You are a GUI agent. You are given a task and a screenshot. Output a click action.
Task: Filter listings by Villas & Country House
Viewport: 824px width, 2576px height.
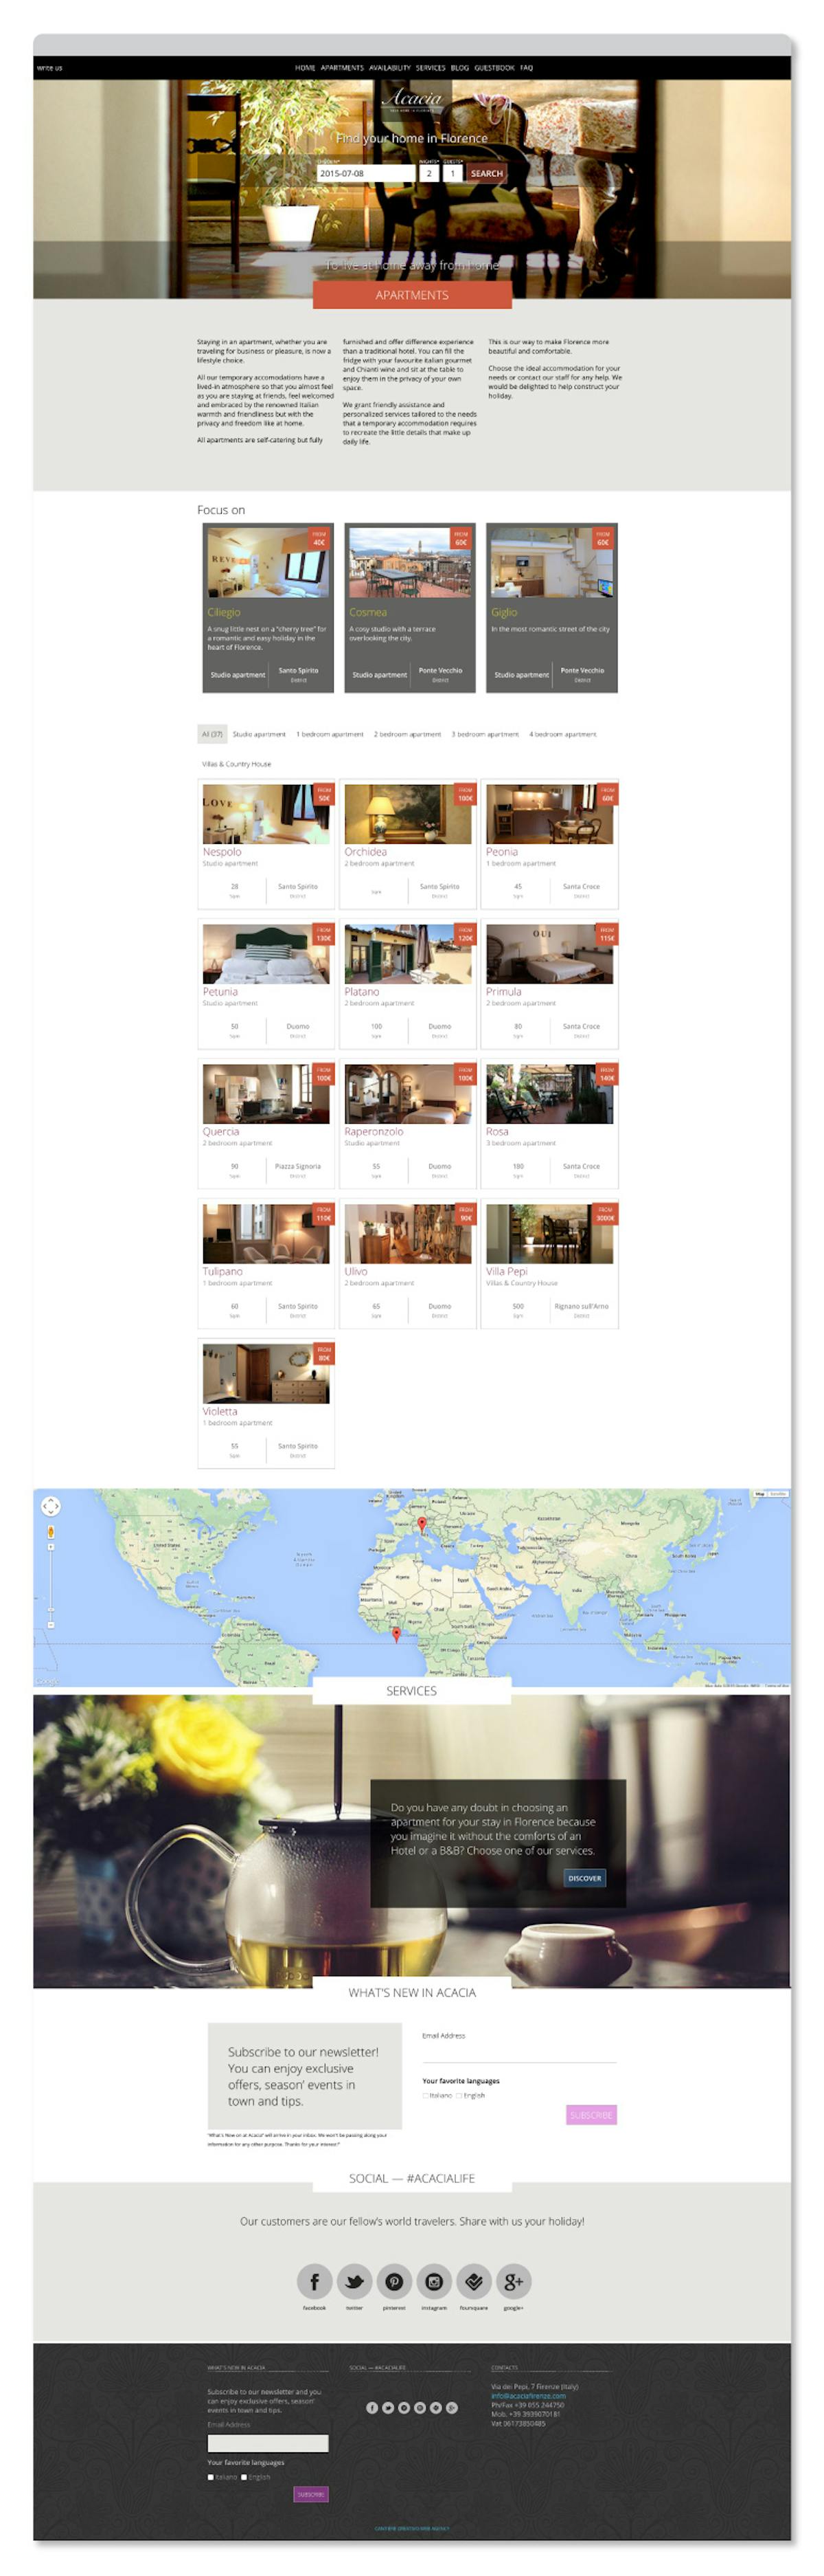click(237, 763)
